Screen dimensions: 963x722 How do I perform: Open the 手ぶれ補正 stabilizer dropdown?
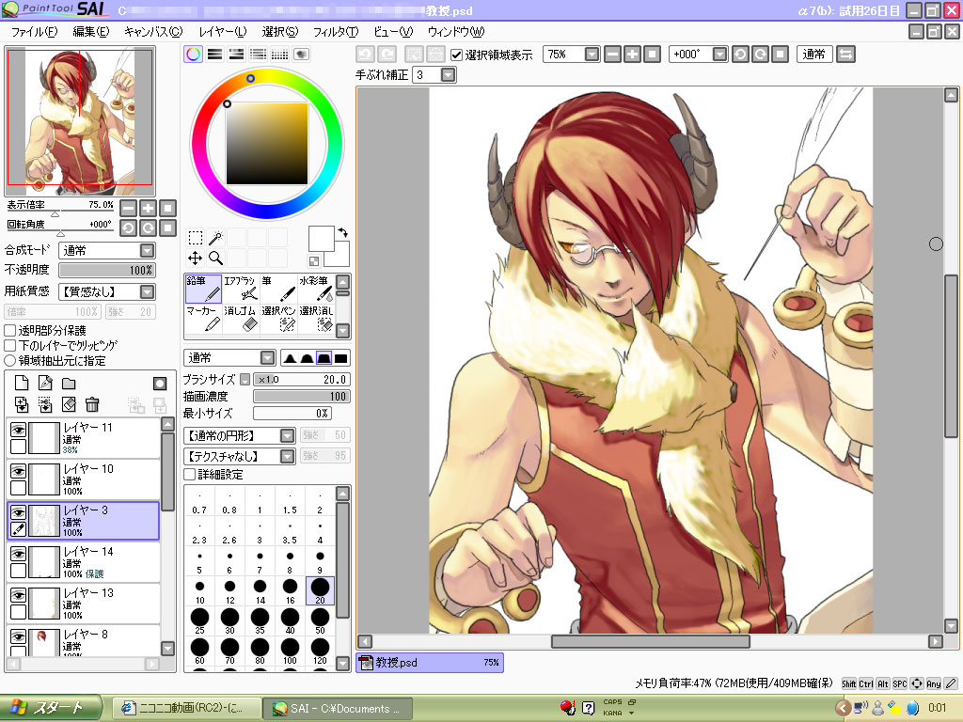pos(449,75)
